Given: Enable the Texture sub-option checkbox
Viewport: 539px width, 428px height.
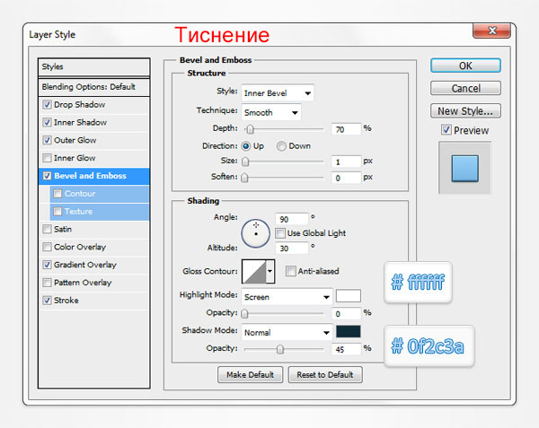Looking at the screenshot, I should (57, 212).
